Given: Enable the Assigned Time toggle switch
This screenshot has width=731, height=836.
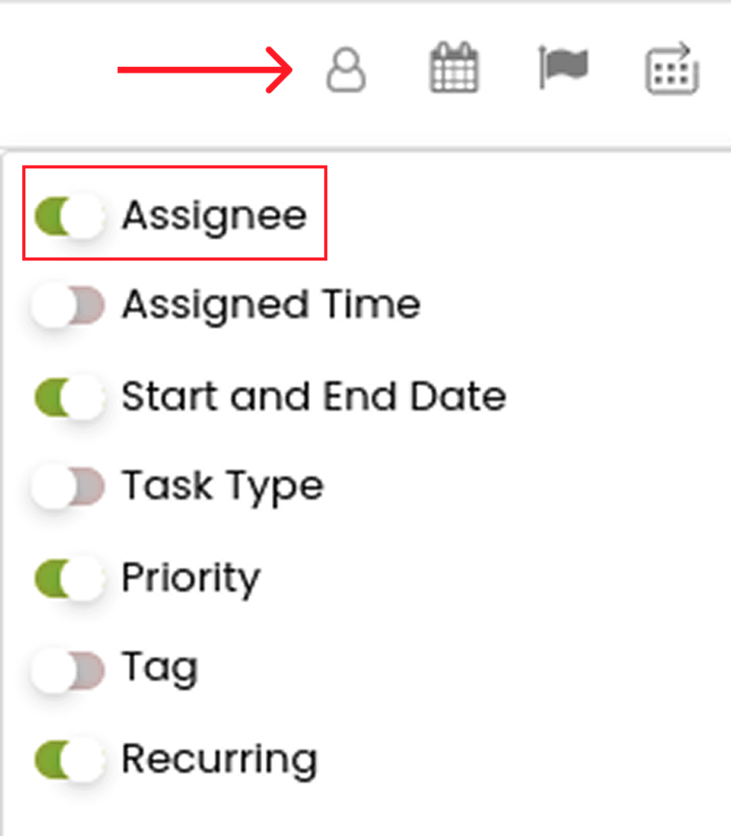Looking at the screenshot, I should [x=69, y=306].
